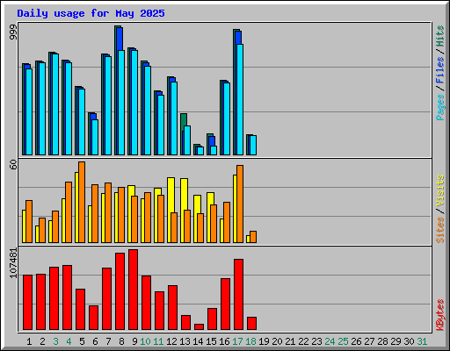This screenshot has width=450, height=351.
Task: Click the red KBytes bar for day 18
Action: click(251, 323)
